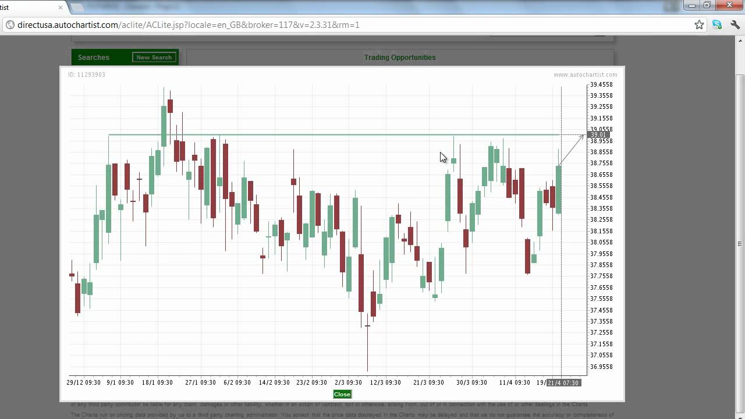Screen dimensions: 745x419
Task: Open the Chrome wrench menu
Action: coord(735,24)
